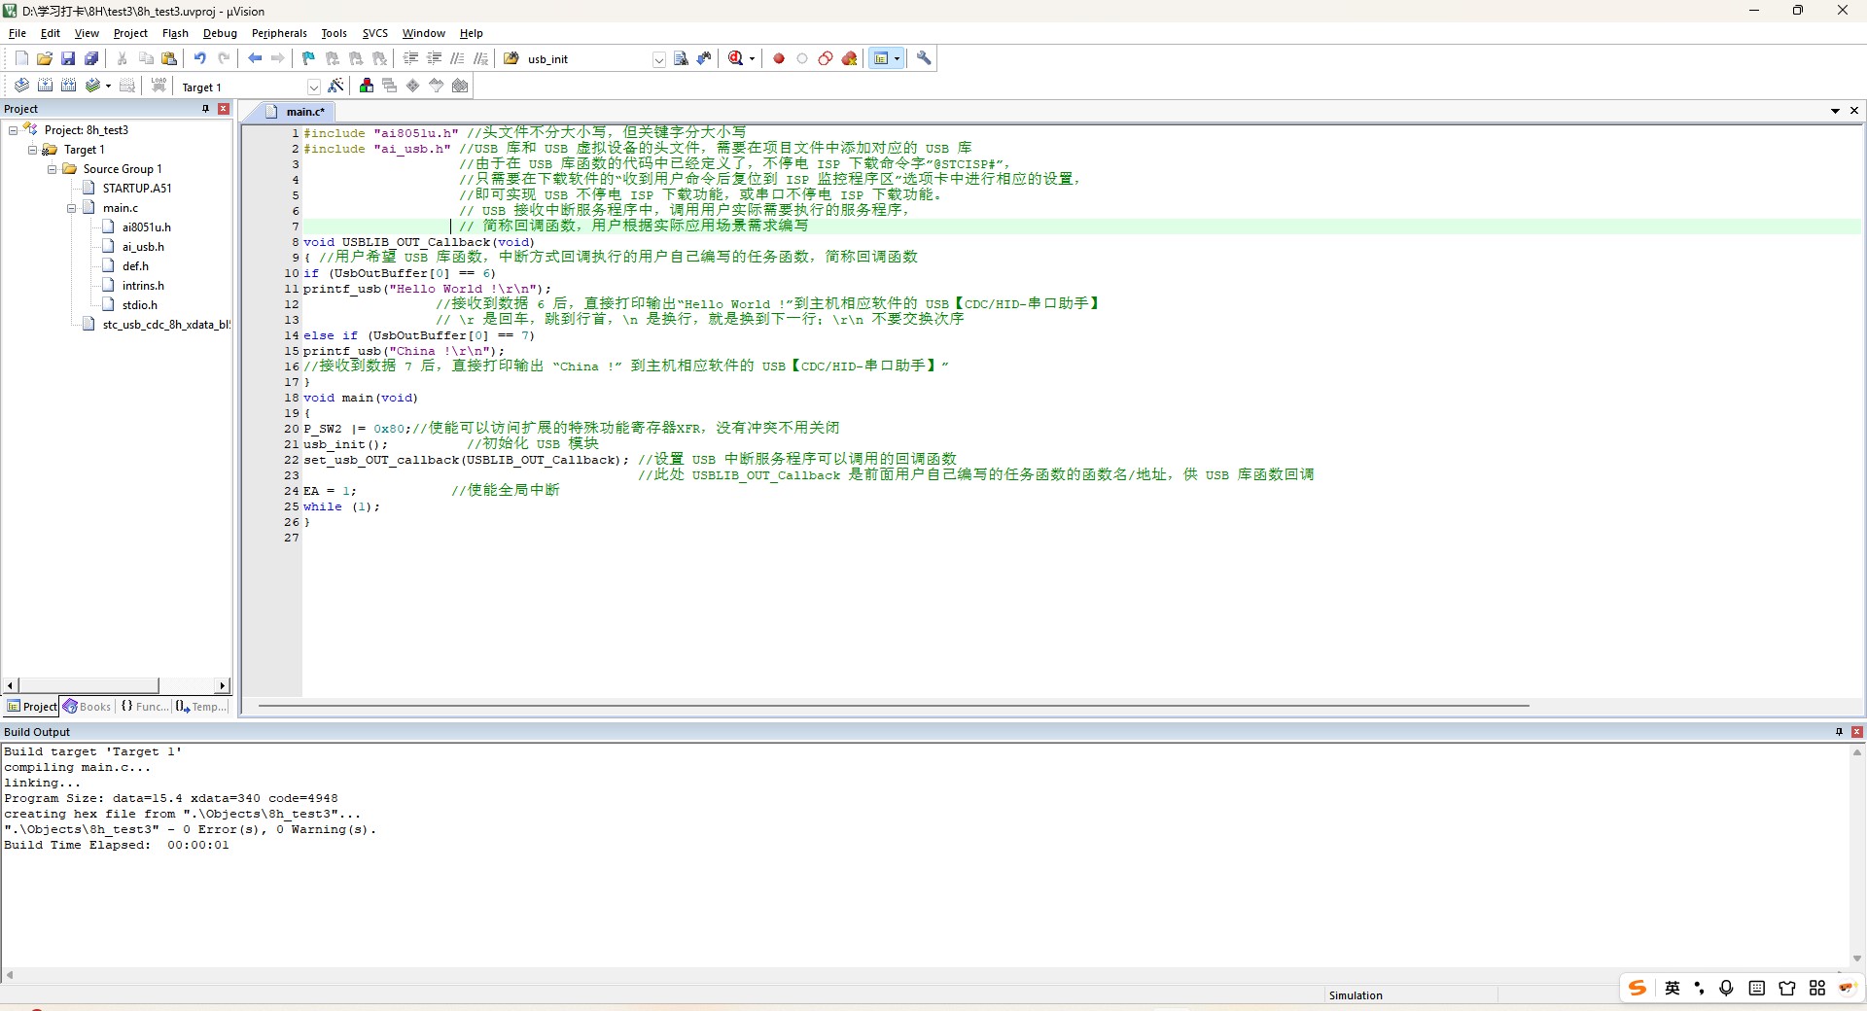Insert or remove a bookmark flag

(309, 58)
